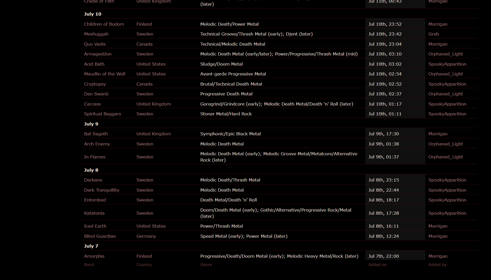Click the July 7 date heading
The width and height of the screenshot is (491, 280).
(91, 246)
